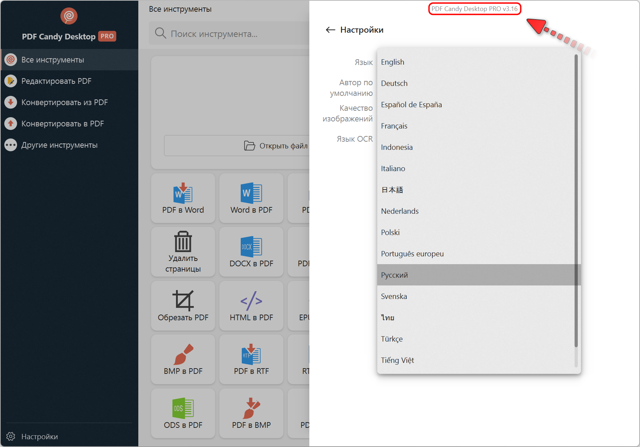This screenshot has height=447, width=640.
Task: Click the open folder icon
Action: [x=250, y=146]
